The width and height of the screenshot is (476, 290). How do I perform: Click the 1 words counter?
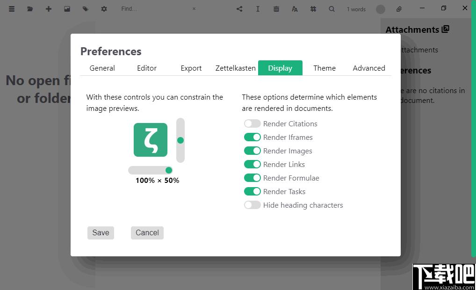tap(356, 9)
